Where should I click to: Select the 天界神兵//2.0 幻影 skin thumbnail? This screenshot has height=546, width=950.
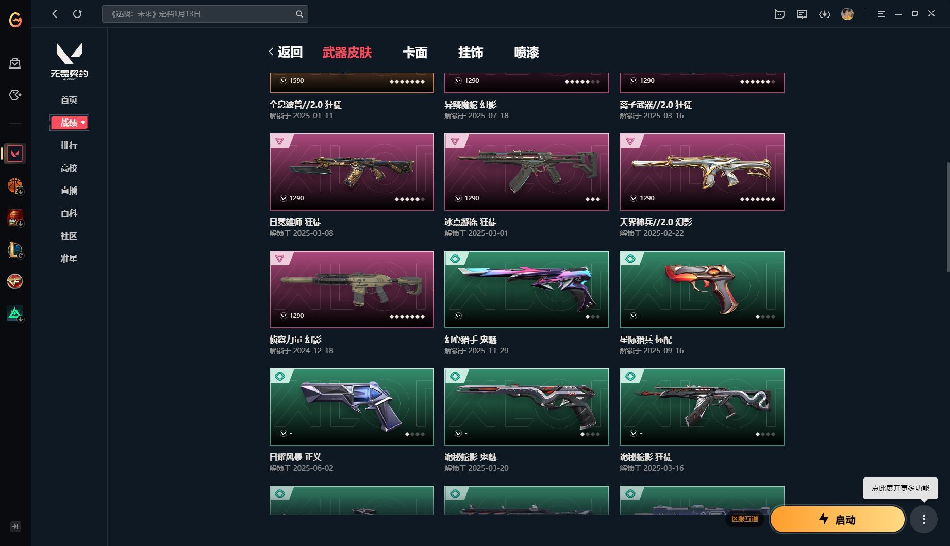coord(702,172)
